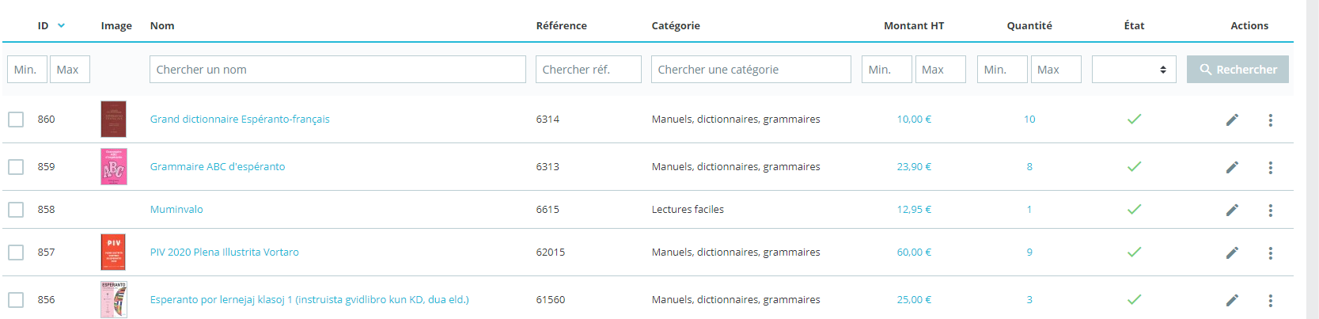Click the ID column sort arrow
This screenshot has height=319, width=1319.
coord(61,25)
